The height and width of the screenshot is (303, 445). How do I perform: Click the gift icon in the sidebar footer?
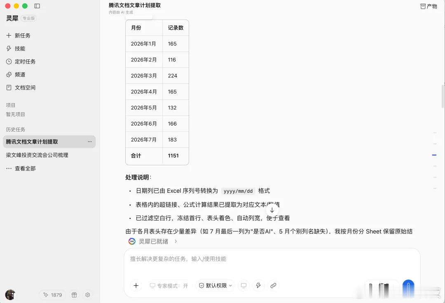pos(74,295)
